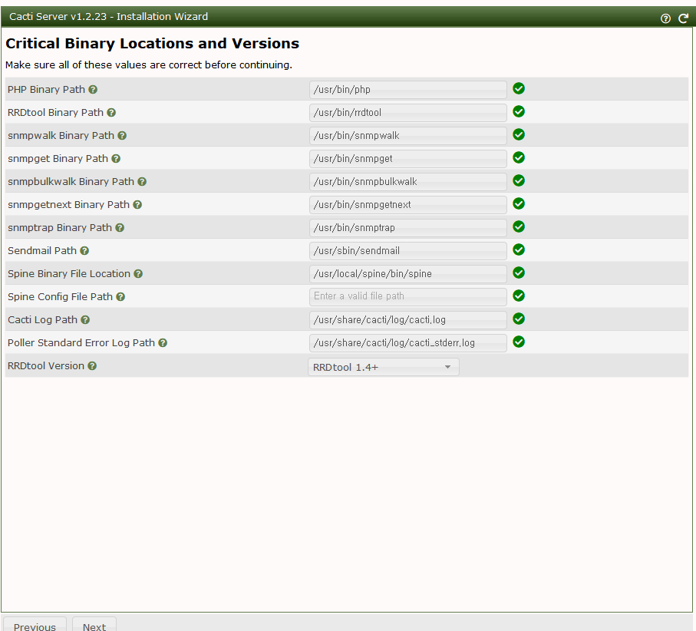Click the 'Sendmail Path' label

pyautogui.click(x=42, y=251)
